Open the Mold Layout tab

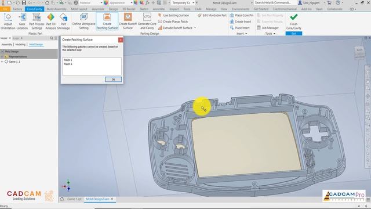tap(79, 9)
